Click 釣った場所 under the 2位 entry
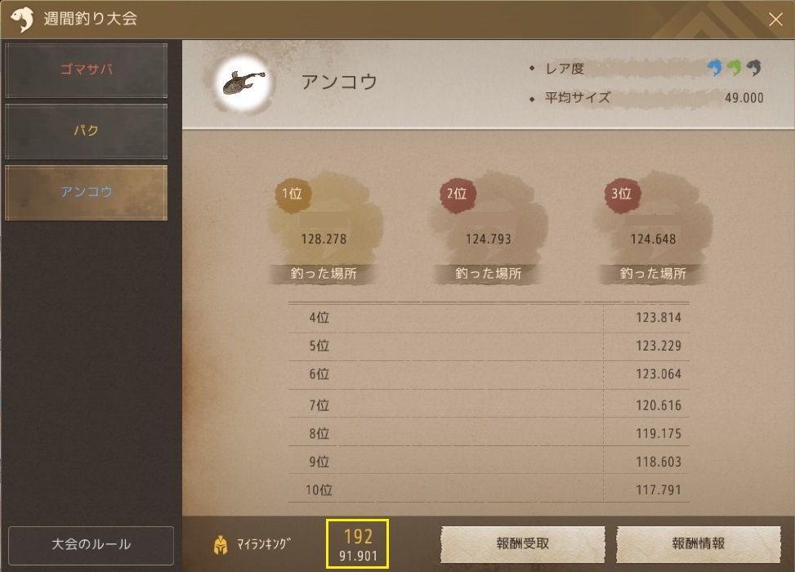The width and height of the screenshot is (795, 572). (x=489, y=274)
